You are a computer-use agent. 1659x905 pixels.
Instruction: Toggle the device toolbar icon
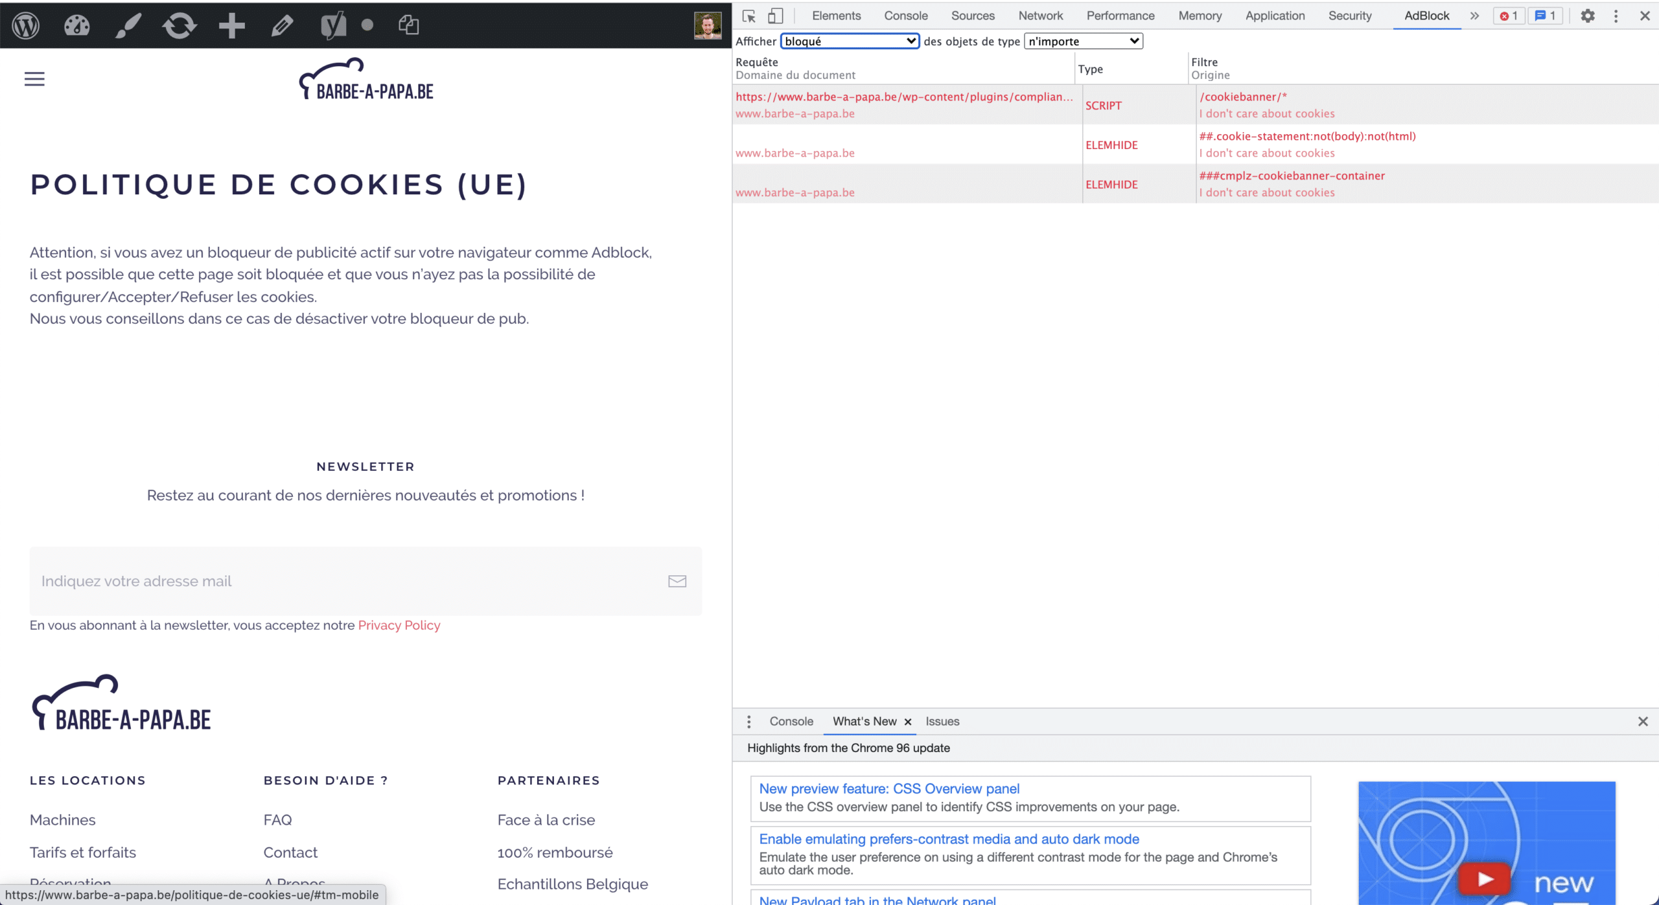pyautogui.click(x=775, y=16)
